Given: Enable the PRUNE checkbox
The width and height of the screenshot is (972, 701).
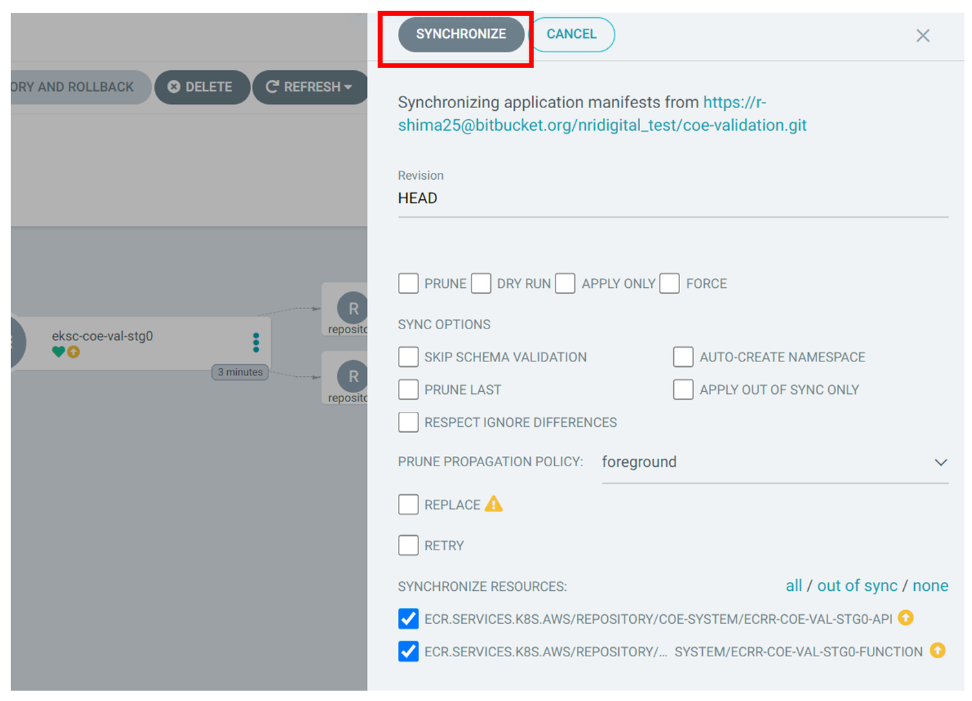Looking at the screenshot, I should pyautogui.click(x=408, y=284).
